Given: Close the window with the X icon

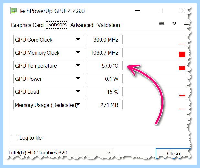Looking at the screenshot, I should [x=183, y=10].
